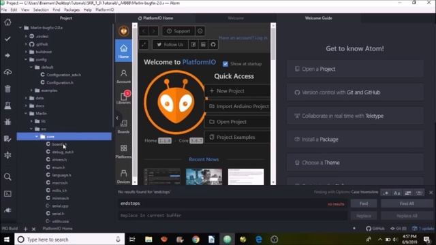Collapse the Marlin-bugfix-2.0.x root folder
Viewport: 436px width, 245px height.
coord(20,28)
